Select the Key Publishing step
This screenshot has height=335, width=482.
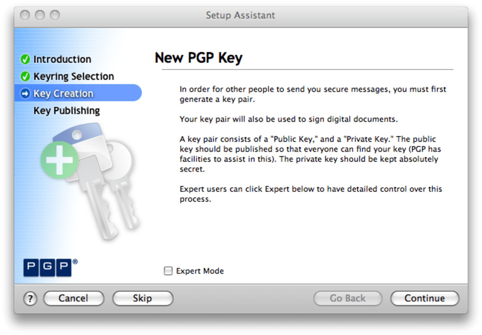67,111
